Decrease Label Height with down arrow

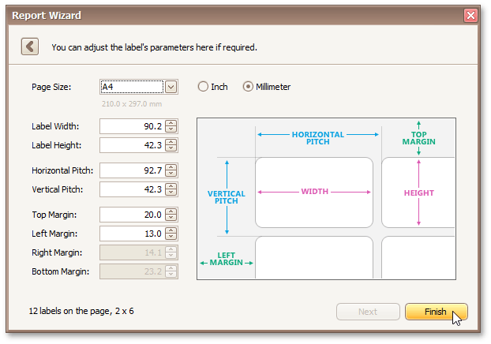coord(171,148)
